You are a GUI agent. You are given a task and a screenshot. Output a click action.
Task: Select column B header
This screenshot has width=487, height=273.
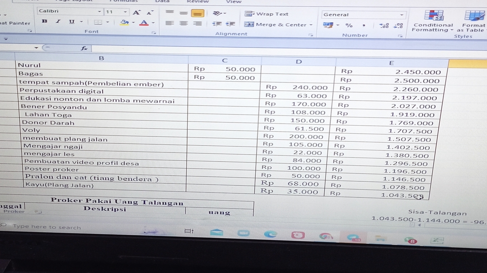point(101,58)
